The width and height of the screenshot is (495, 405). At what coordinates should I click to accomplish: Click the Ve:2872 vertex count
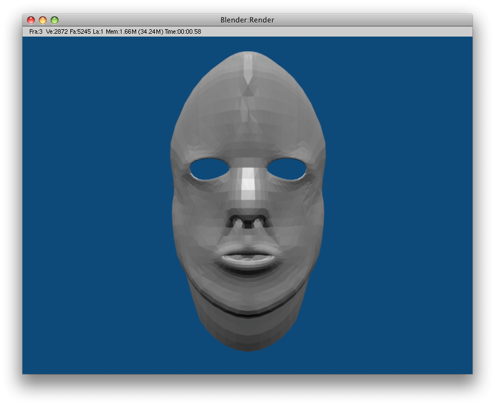point(57,31)
